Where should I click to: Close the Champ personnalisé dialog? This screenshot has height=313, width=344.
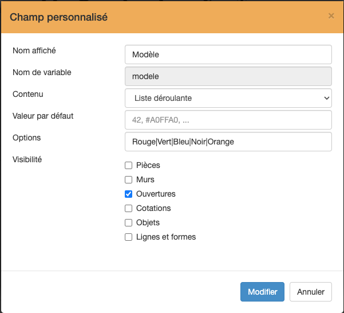point(331,16)
